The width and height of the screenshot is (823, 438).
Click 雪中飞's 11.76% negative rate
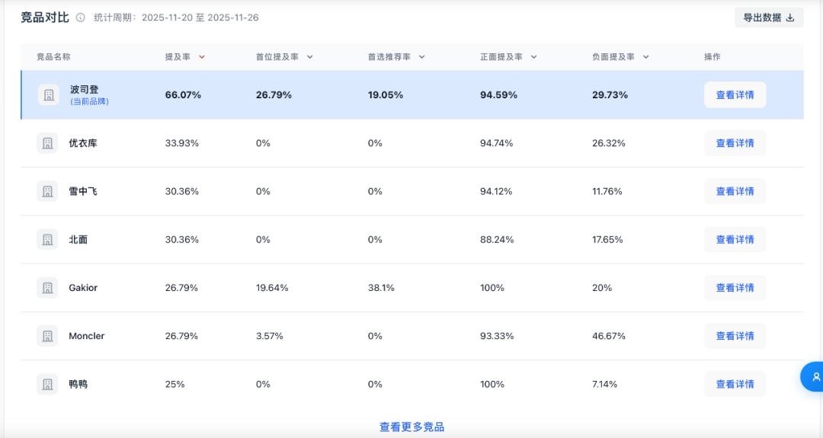click(x=607, y=191)
